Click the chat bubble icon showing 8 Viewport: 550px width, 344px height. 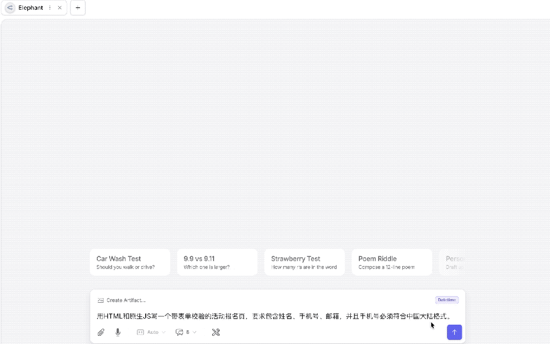[179, 332]
